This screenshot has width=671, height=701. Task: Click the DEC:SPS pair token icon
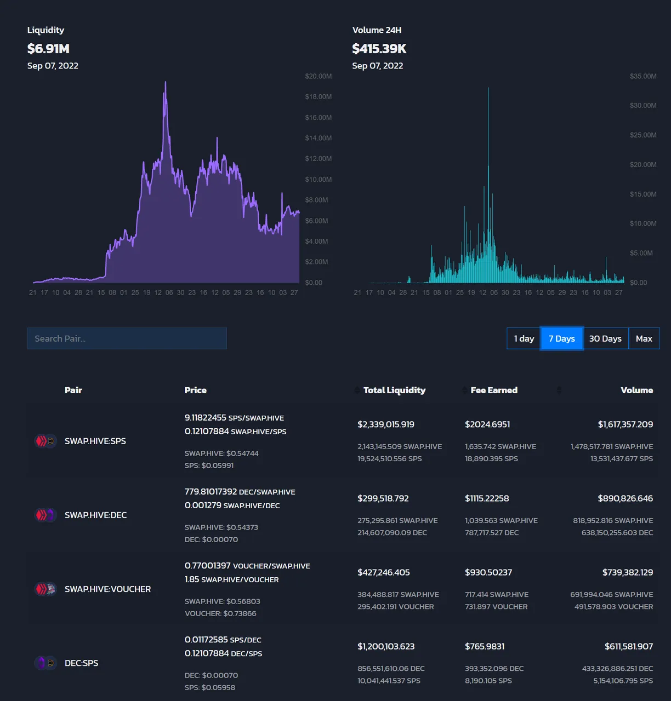coord(46,663)
